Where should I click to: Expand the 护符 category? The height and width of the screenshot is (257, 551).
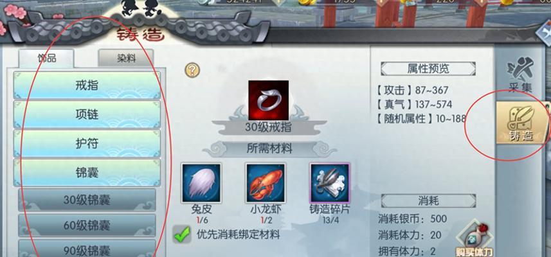click(87, 143)
